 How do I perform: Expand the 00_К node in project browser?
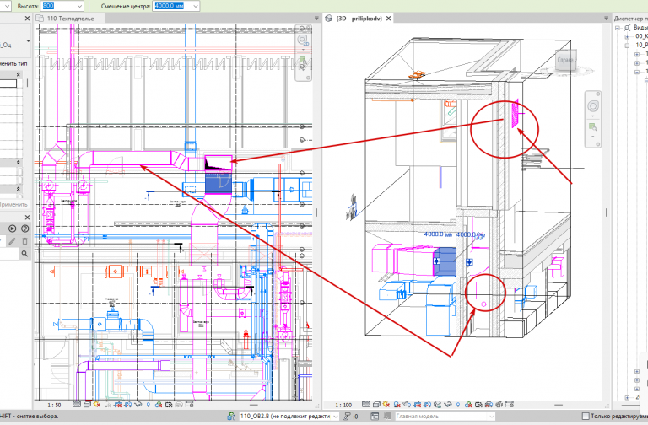pos(628,36)
